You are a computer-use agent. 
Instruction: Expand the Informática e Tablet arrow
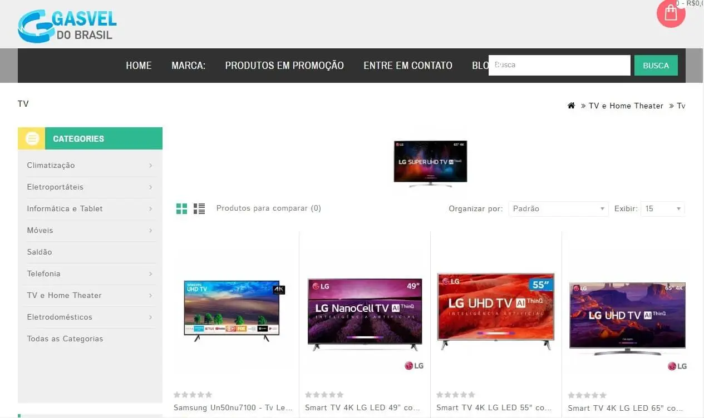[x=151, y=208]
